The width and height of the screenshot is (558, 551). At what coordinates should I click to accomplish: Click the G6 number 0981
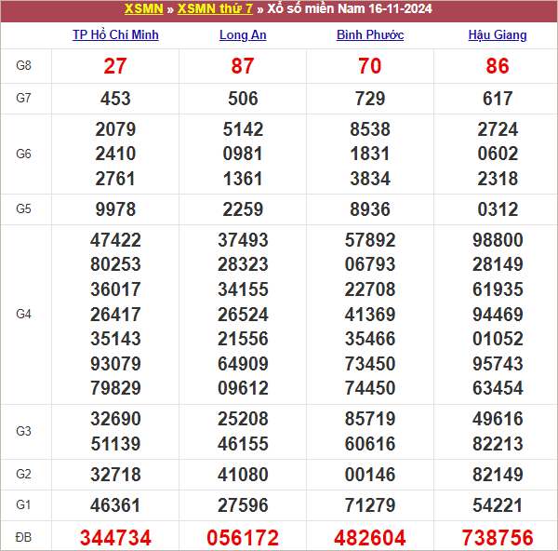(243, 154)
